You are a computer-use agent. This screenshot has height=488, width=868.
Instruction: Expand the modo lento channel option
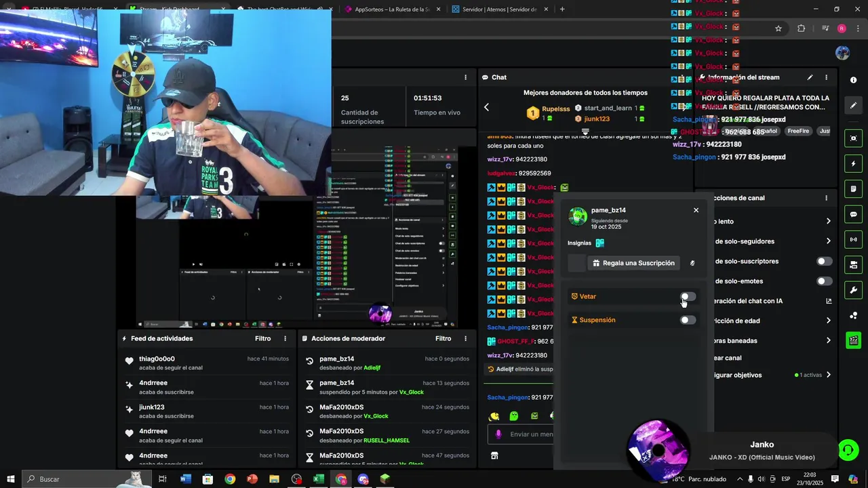(x=828, y=222)
